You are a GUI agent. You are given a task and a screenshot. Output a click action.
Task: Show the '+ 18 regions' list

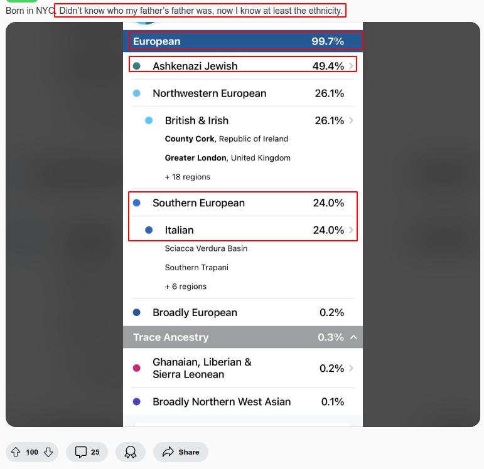pyautogui.click(x=188, y=177)
